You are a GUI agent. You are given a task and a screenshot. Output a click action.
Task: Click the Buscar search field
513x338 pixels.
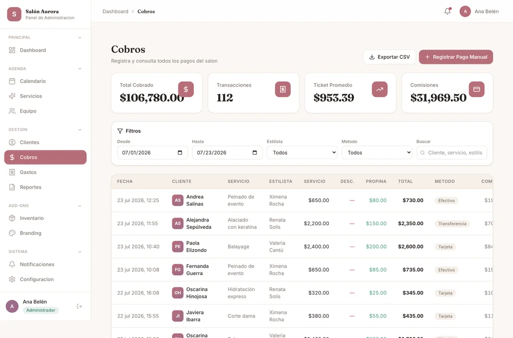pyautogui.click(x=451, y=153)
